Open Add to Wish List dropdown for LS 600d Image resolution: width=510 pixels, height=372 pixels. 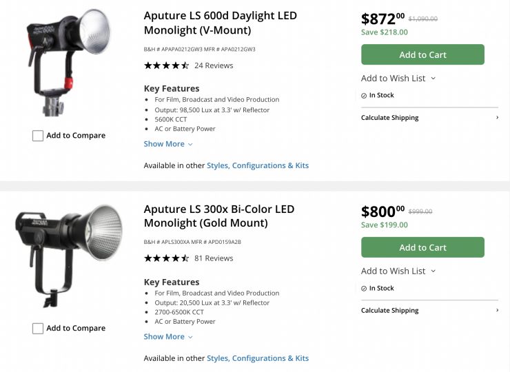[x=398, y=79]
